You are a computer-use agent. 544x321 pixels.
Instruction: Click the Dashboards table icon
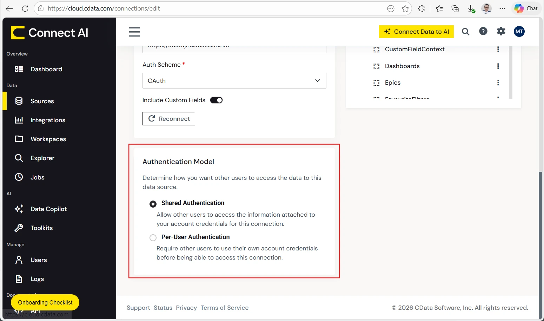coord(377,66)
